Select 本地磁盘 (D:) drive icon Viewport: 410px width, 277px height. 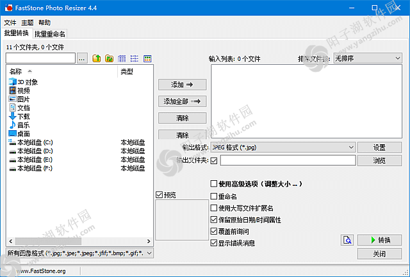[13, 151]
